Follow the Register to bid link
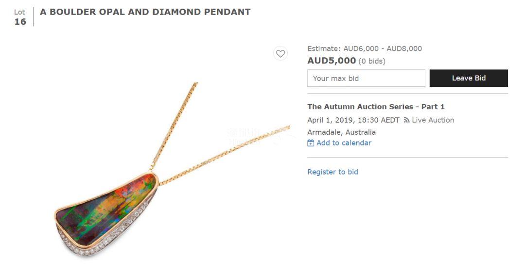This screenshot has height=271, width=525. click(332, 172)
